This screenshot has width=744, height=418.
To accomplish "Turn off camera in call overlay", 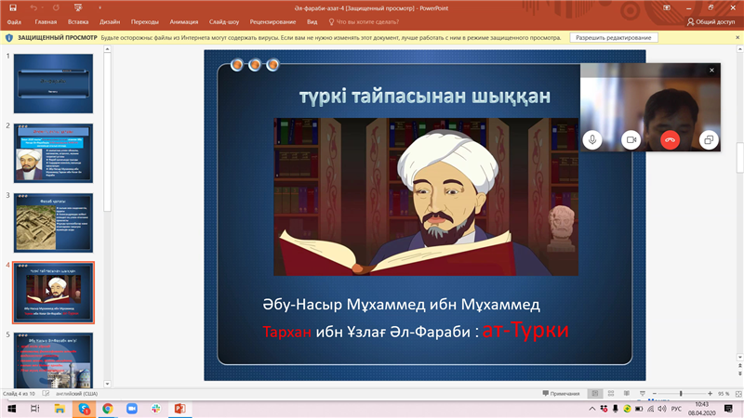I will (631, 139).
